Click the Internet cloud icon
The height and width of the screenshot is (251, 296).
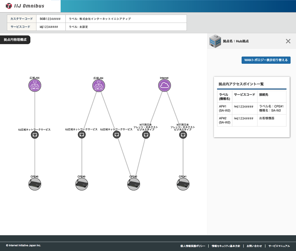pos(165,85)
